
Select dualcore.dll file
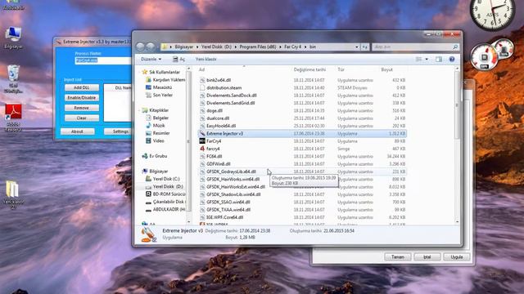click(218, 118)
